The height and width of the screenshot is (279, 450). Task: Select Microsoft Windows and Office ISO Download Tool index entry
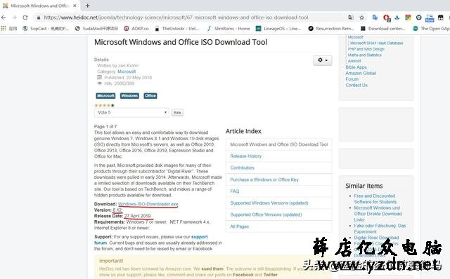(279, 144)
